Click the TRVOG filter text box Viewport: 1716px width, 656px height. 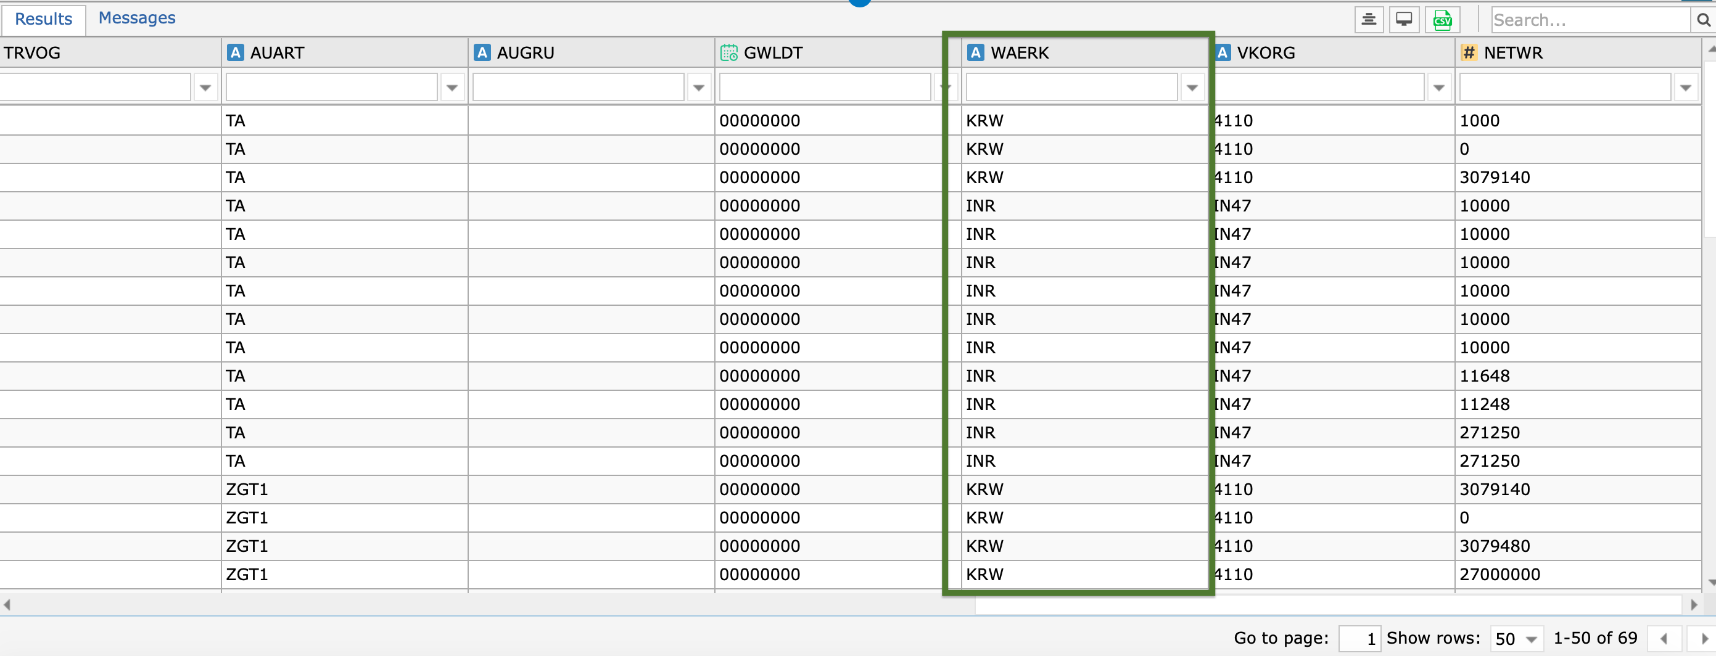click(95, 88)
